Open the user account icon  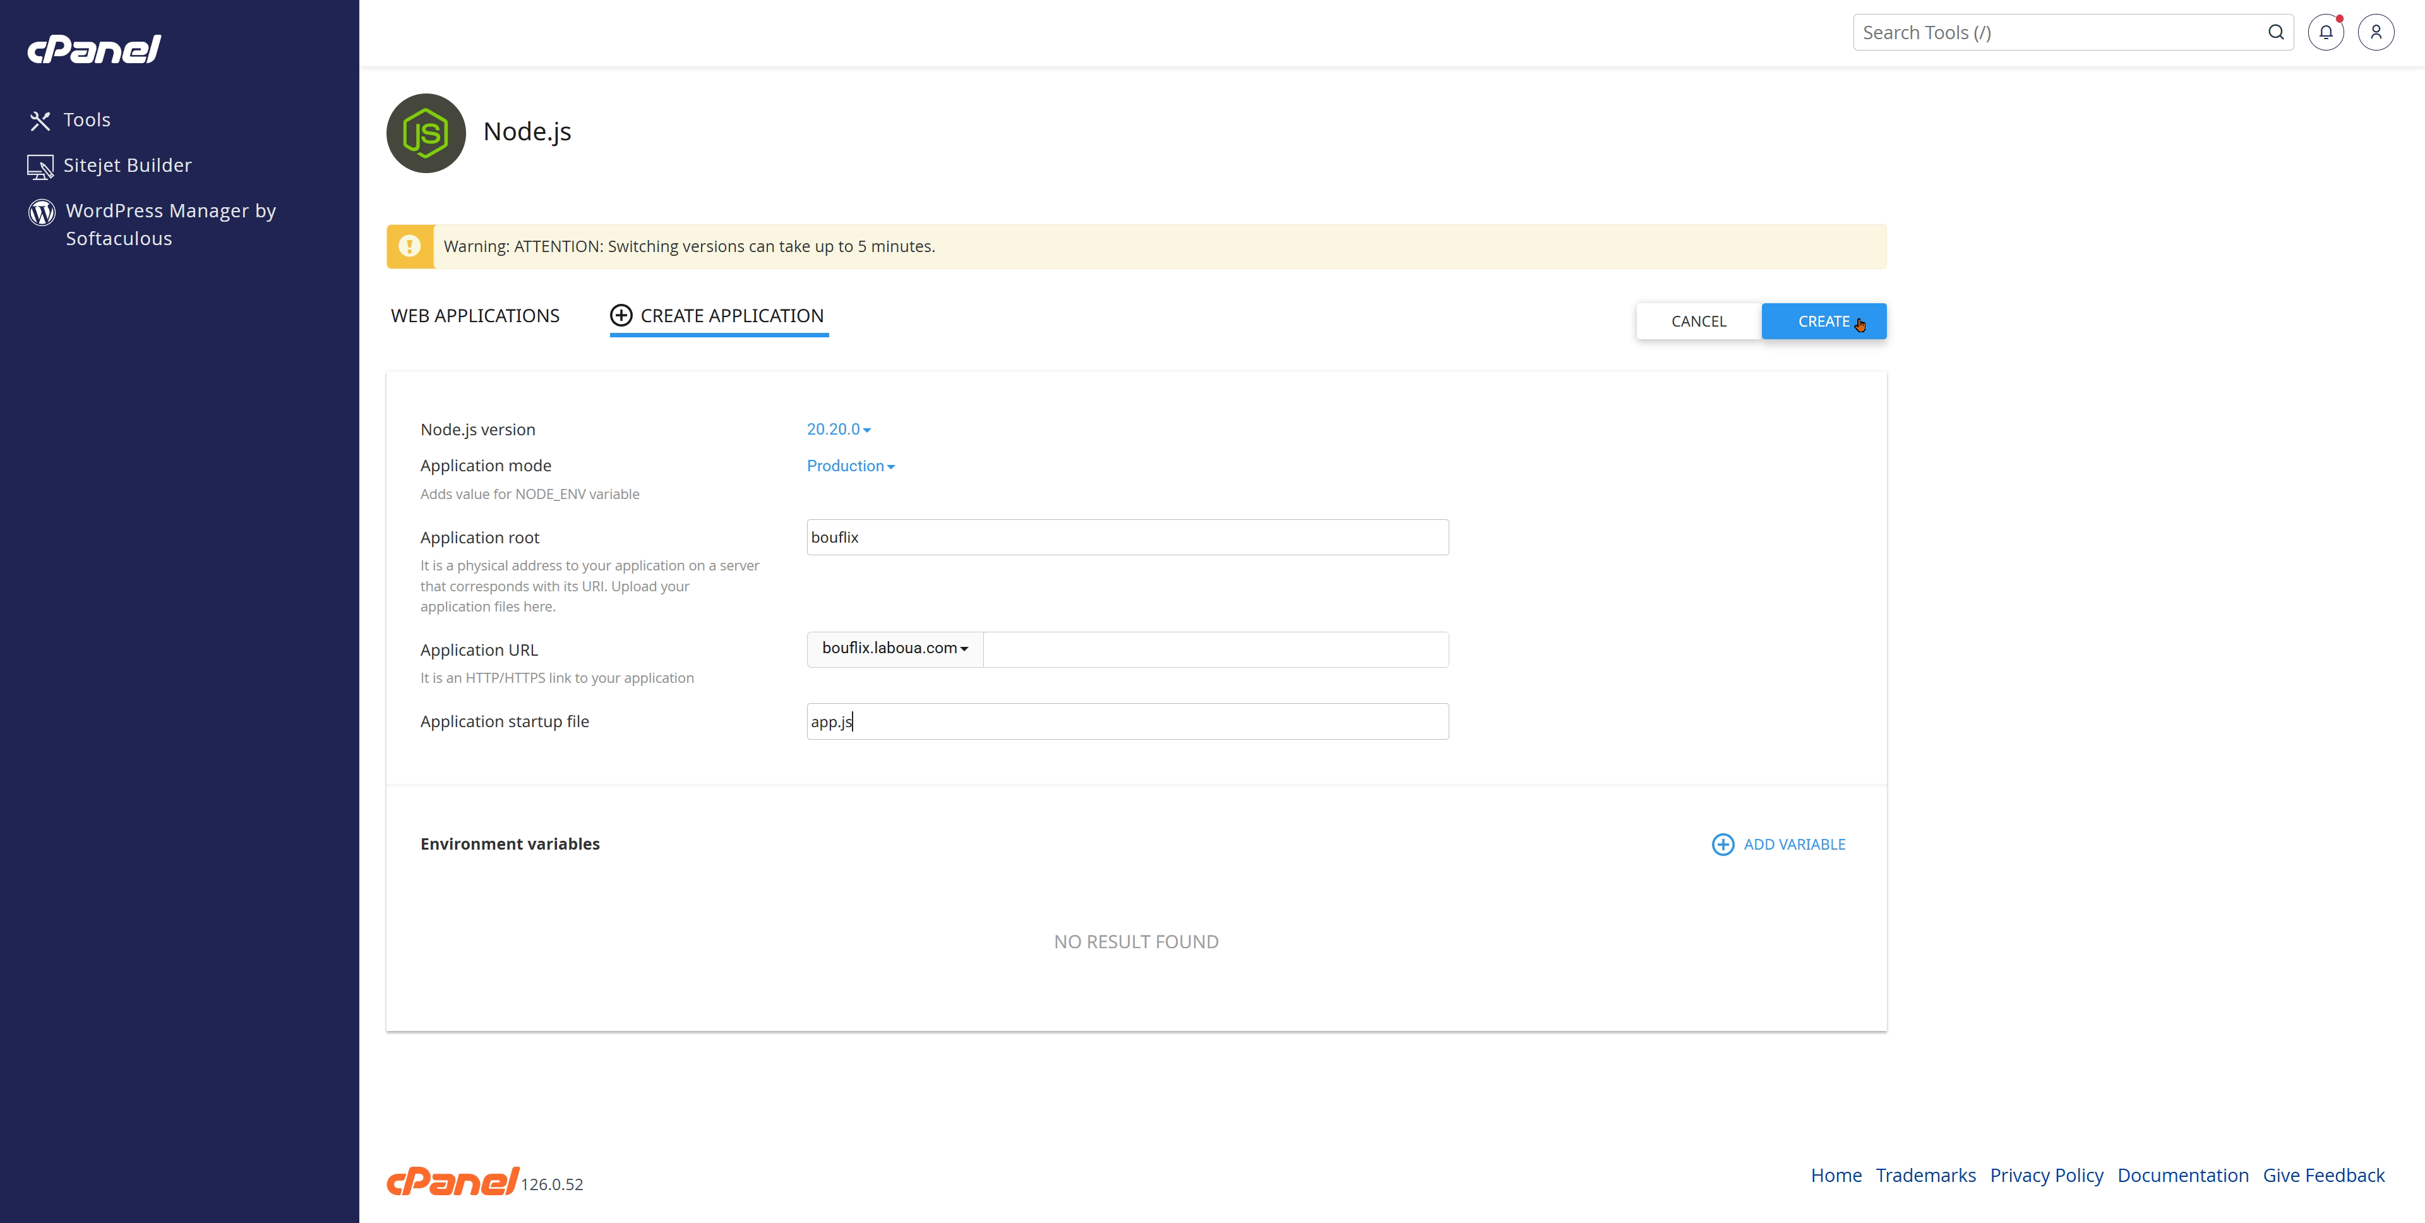[2376, 32]
